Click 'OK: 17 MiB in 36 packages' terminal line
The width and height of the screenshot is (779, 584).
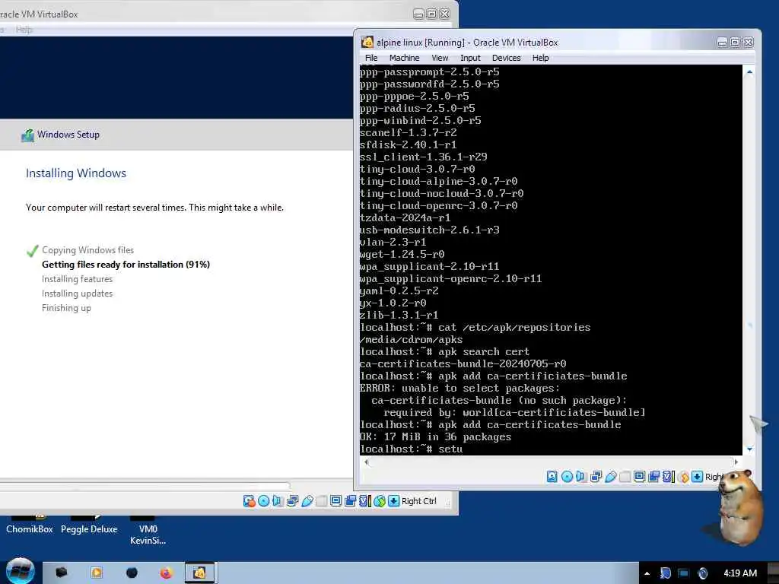pos(435,437)
